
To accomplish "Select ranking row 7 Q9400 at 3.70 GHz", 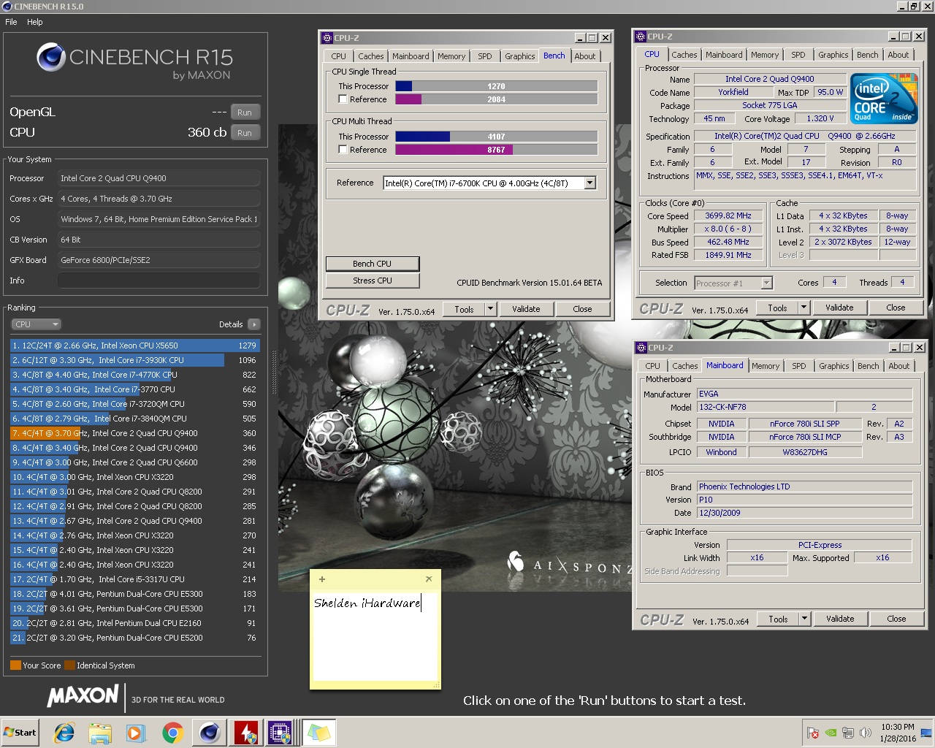I will coord(134,433).
